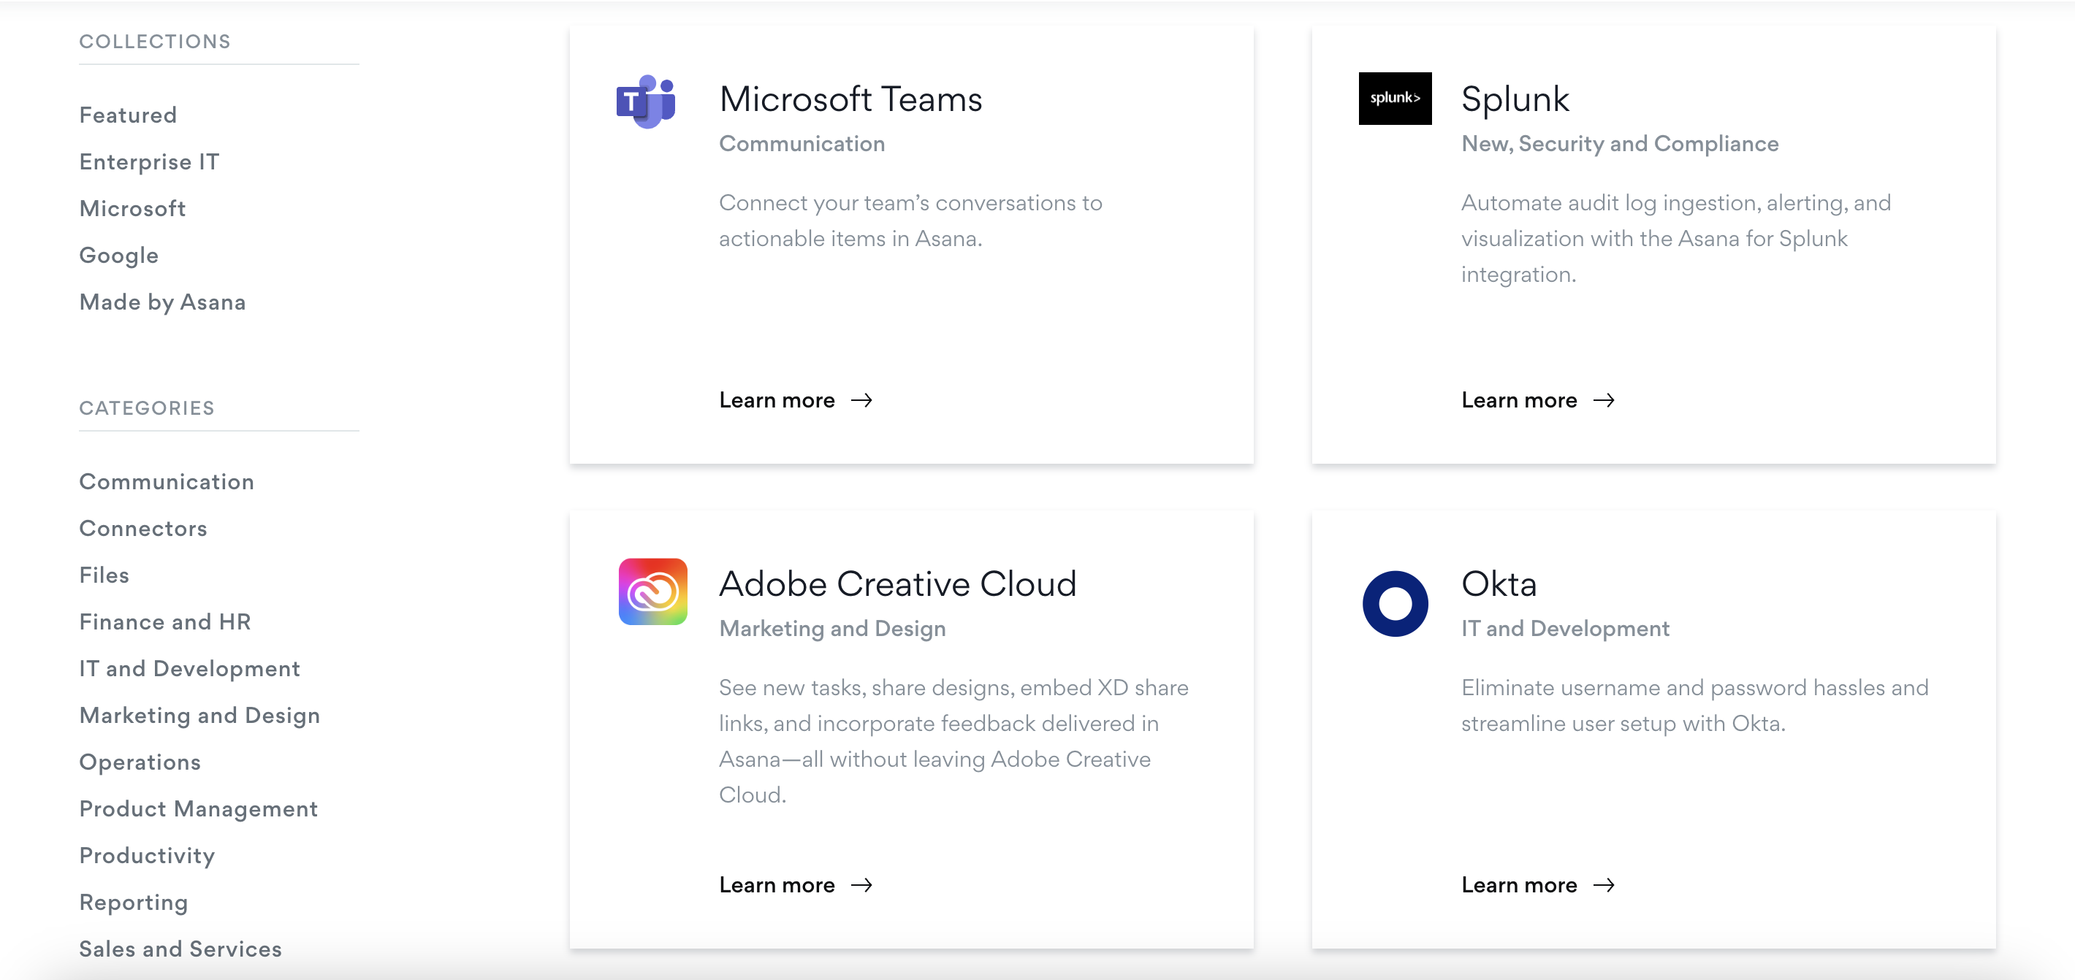Image resolution: width=2075 pixels, height=980 pixels.
Task: Select the Enterprise IT collection
Action: (150, 160)
